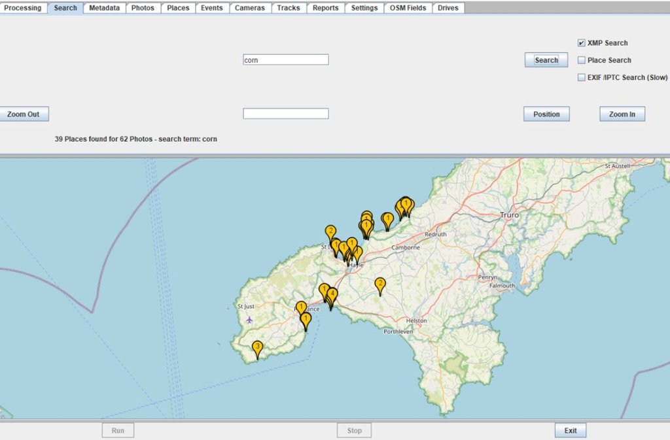This screenshot has width=670, height=440.
Task: Select the marker 2 southeast of Hayle
Action: click(x=379, y=284)
